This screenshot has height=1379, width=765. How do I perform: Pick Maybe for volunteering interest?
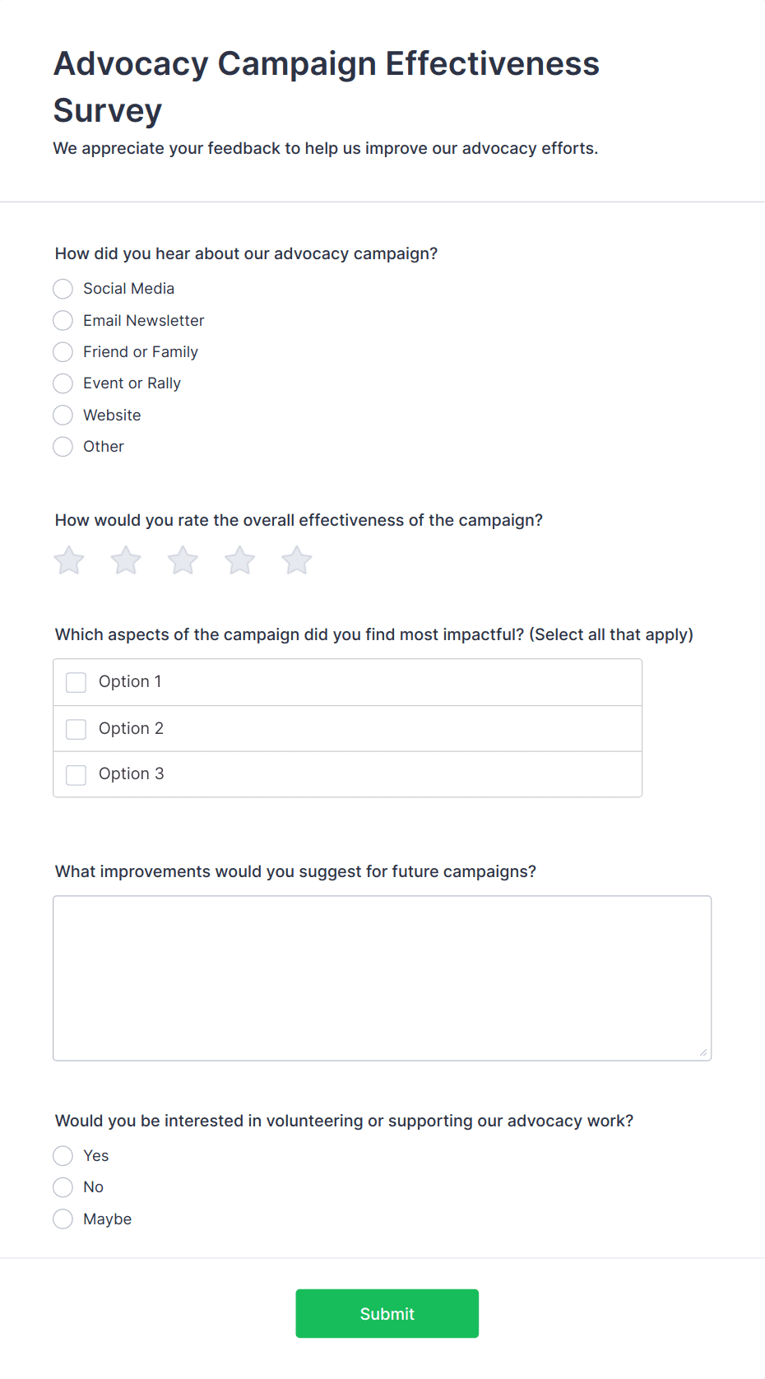click(63, 1219)
